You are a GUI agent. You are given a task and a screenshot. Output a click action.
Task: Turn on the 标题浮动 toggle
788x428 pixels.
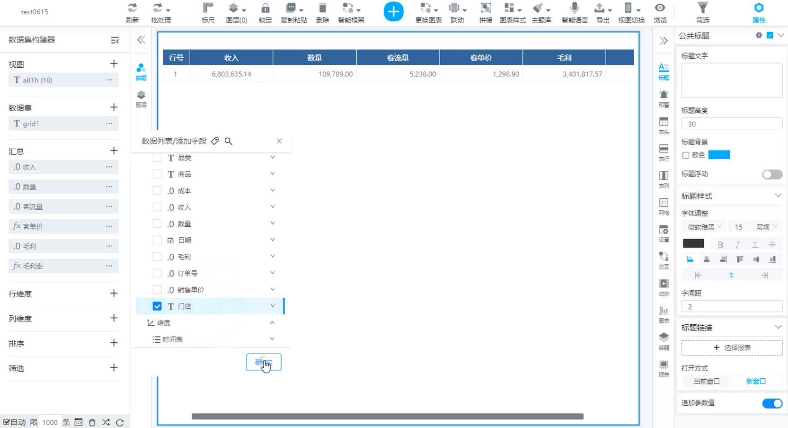click(772, 175)
